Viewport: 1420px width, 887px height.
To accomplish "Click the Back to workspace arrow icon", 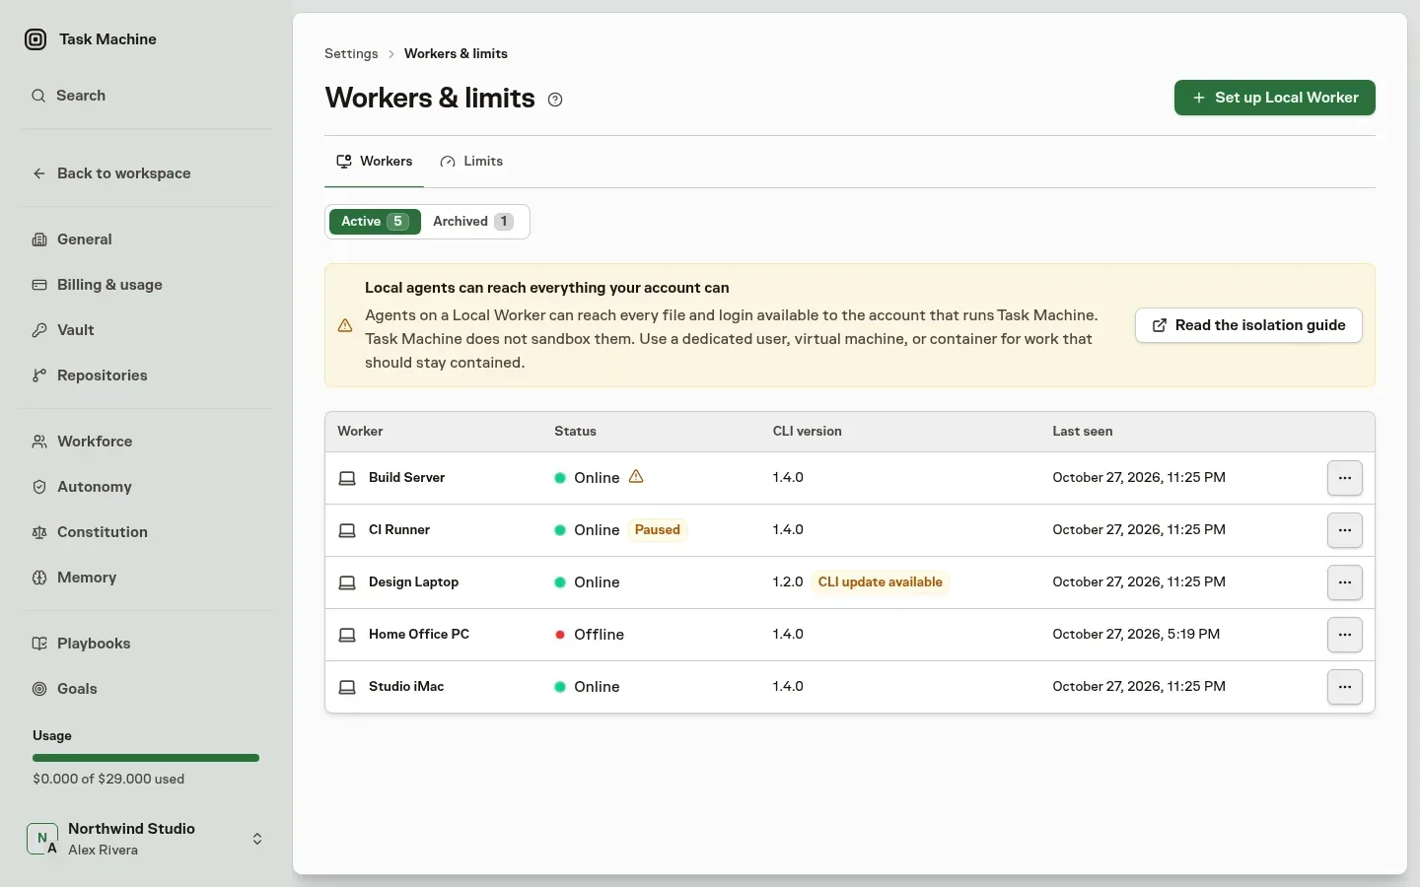I will point(39,173).
